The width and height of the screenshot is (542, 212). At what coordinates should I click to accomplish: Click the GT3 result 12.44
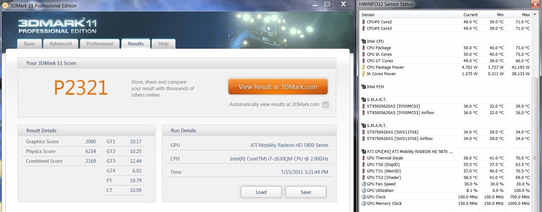[x=135, y=161]
